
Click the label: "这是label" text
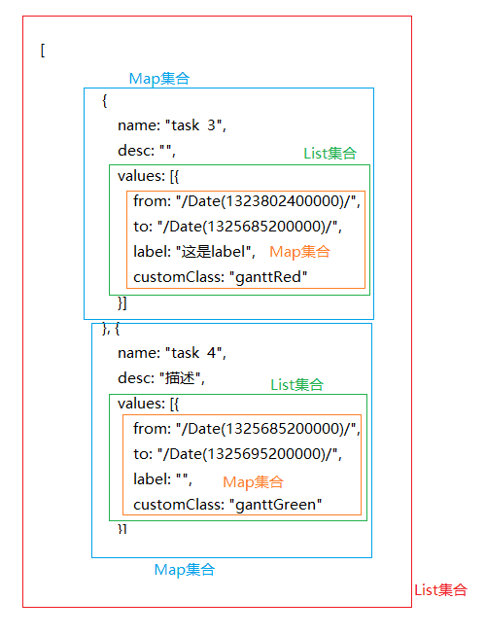(x=194, y=252)
